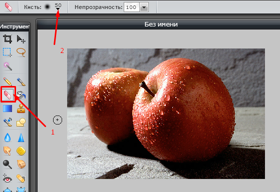Click the Без имени document title bar
This screenshot has width=280, height=192.
click(x=158, y=24)
